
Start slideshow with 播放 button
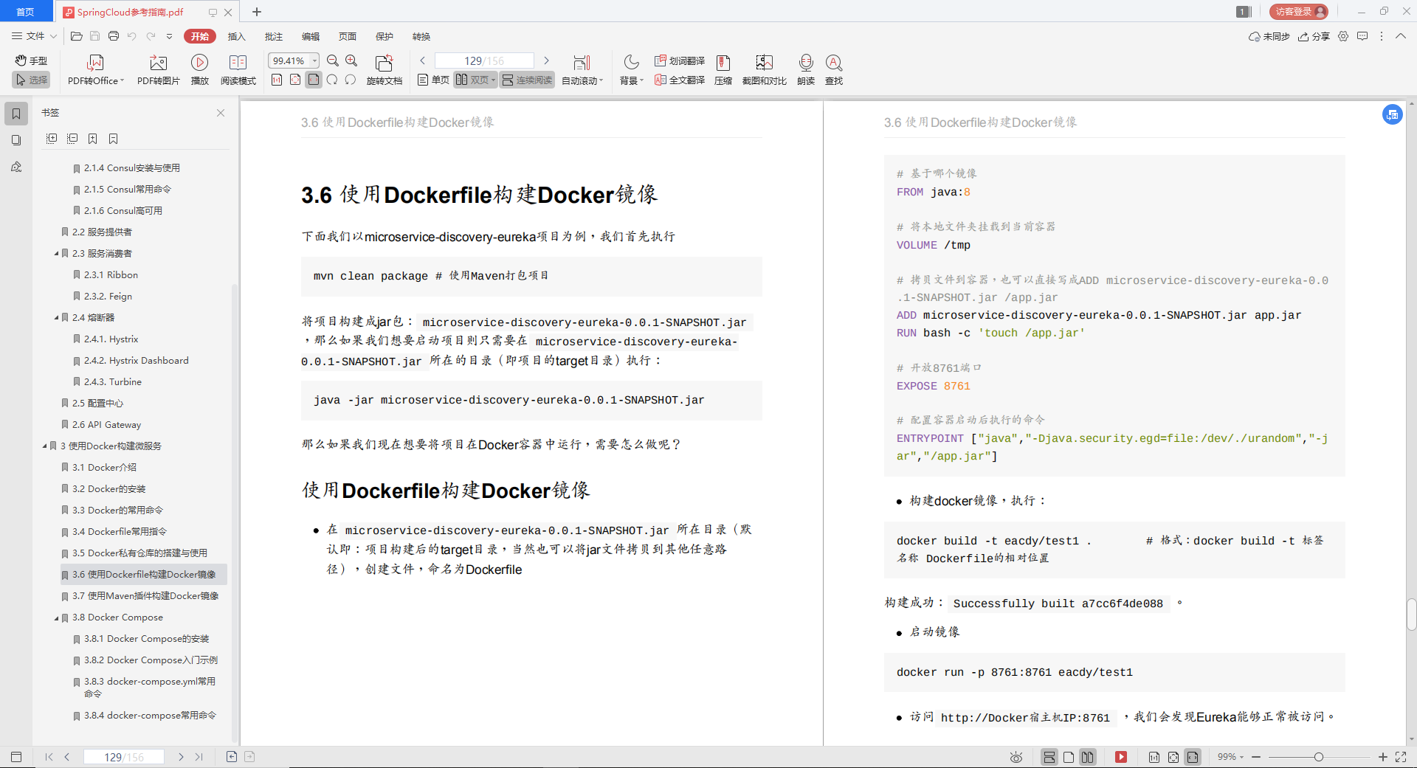pyautogui.click(x=199, y=70)
